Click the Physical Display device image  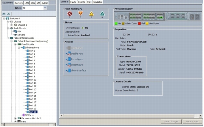tap(158, 16)
